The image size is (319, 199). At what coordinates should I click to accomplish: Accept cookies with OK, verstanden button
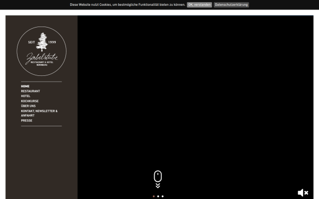click(x=199, y=5)
